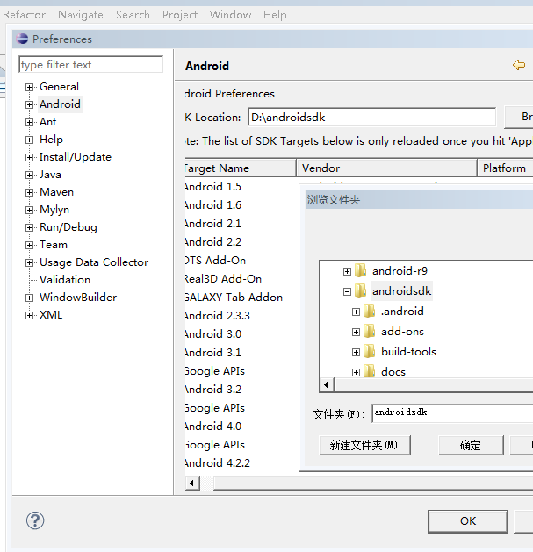Expand the Help preferences node
533x552 pixels.
click(29, 140)
